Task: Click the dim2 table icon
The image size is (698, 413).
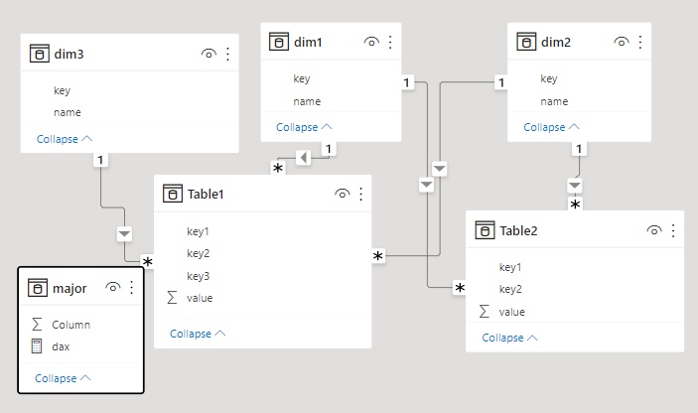Action: click(x=526, y=42)
